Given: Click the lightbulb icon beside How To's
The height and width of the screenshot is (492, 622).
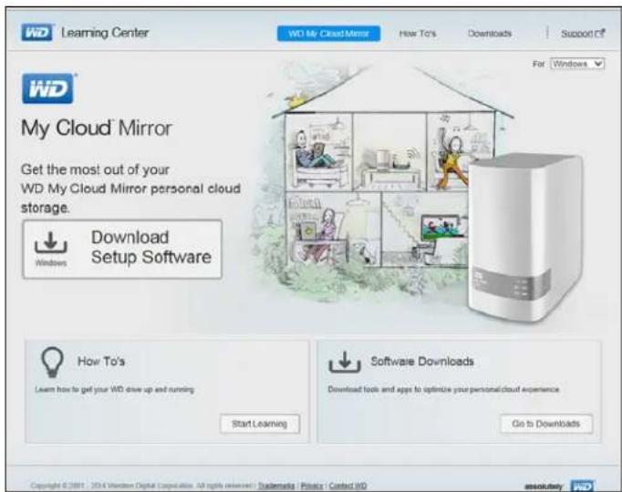Looking at the screenshot, I should coord(52,362).
